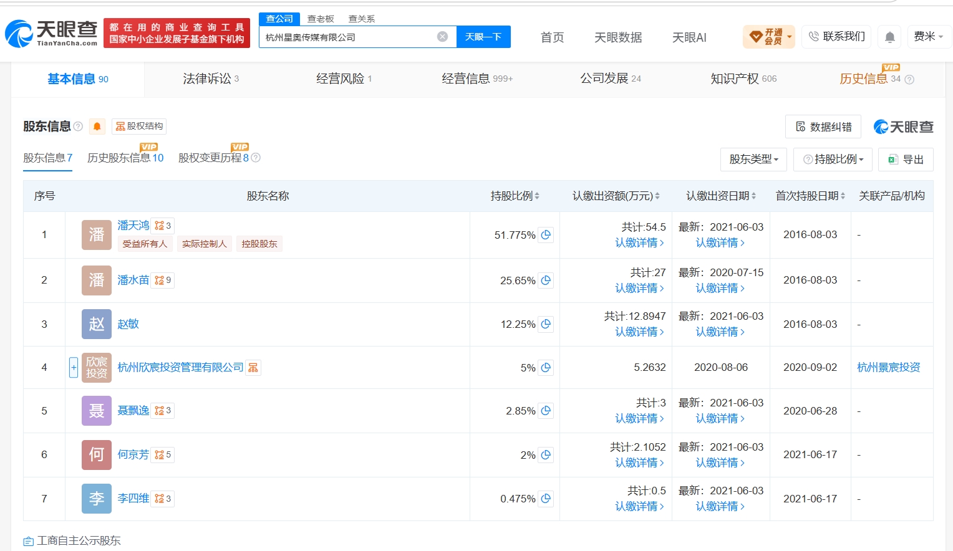Clear the search box text
Viewport: 953px width, 551px height.
[x=442, y=37]
